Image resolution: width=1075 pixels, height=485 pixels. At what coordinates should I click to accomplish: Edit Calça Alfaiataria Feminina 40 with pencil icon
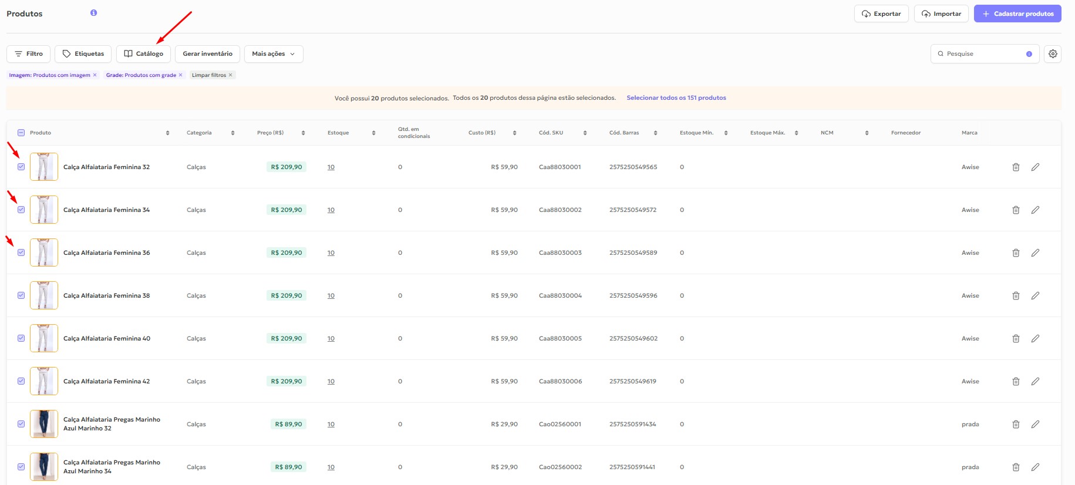tap(1035, 339)
